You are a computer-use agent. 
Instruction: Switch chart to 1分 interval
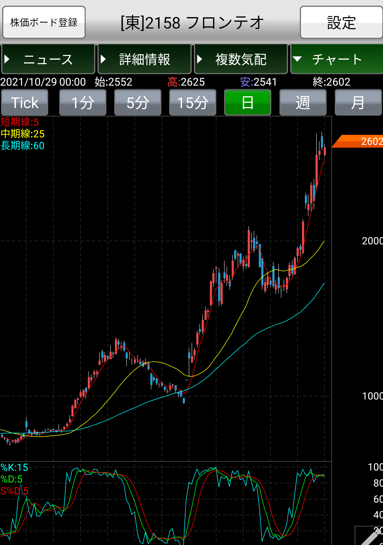(x=83, y=103)
